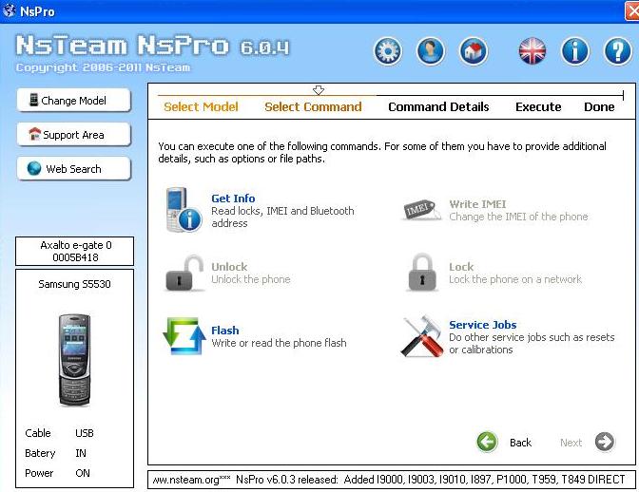Click the open padlock Unlock icon

pyautogui.click(x=184, y=273)
